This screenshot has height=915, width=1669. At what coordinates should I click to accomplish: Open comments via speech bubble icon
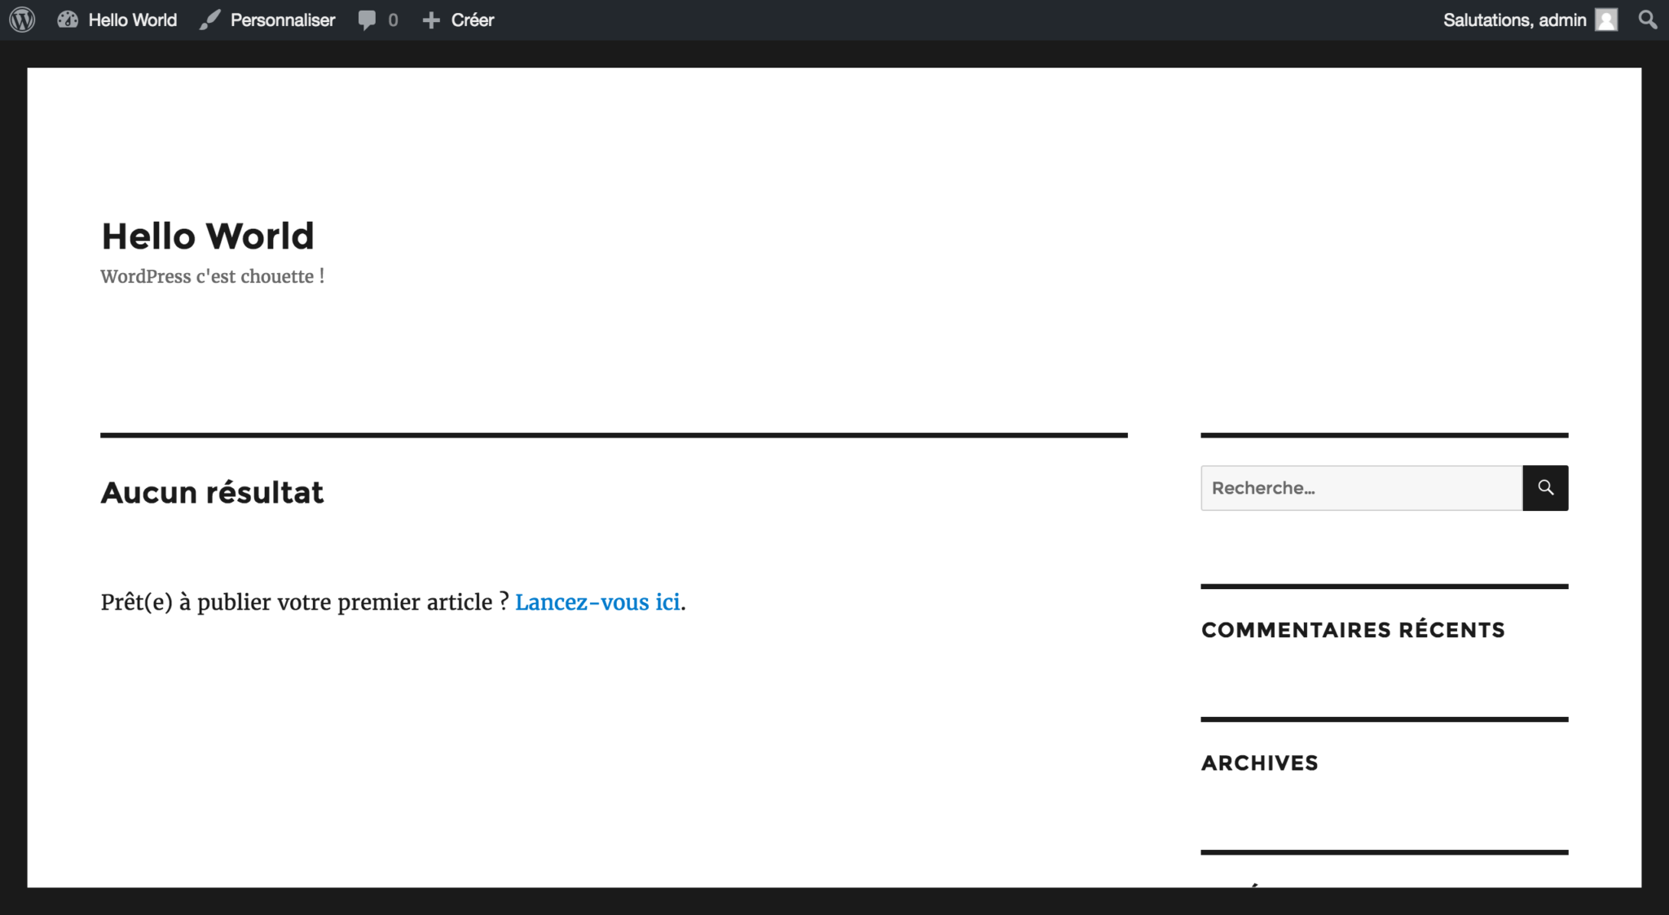[367, 20]
